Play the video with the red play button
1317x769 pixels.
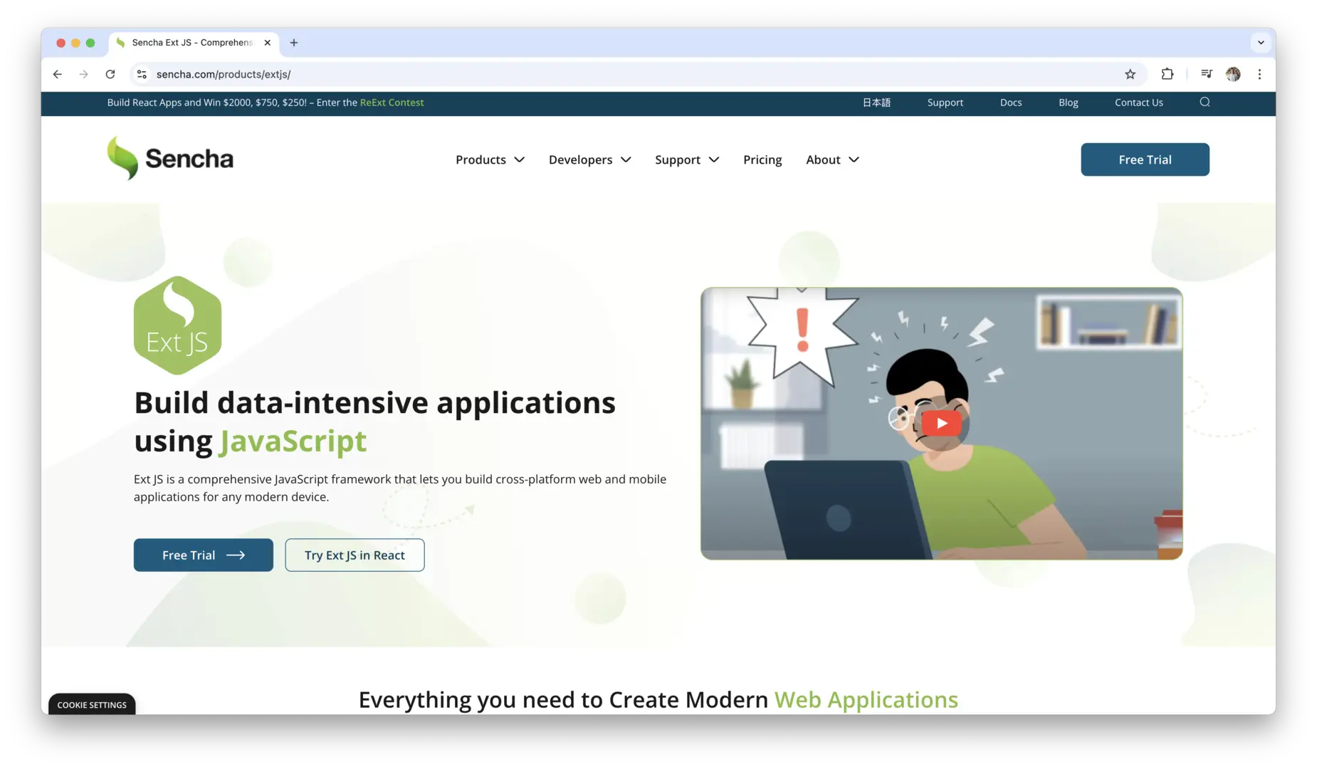(x=942, y=423)
